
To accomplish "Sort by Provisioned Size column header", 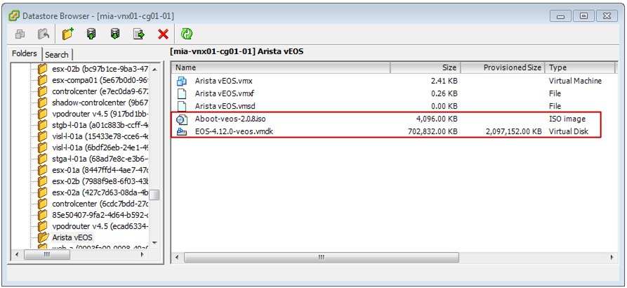I will 503,67.
